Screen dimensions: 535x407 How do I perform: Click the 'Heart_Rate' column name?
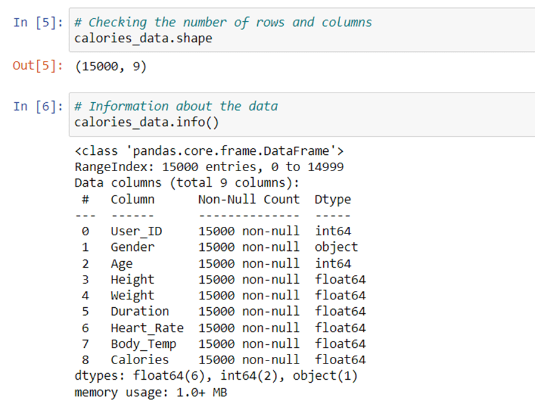148,328
